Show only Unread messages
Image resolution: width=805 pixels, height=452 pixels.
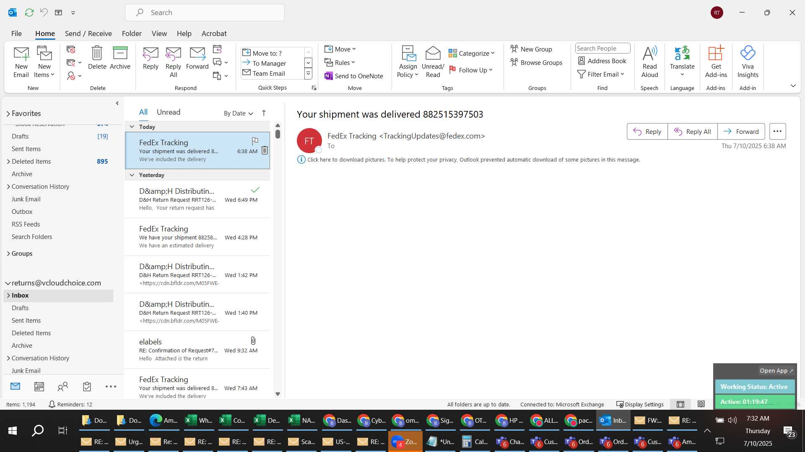[x=169, y=112]
